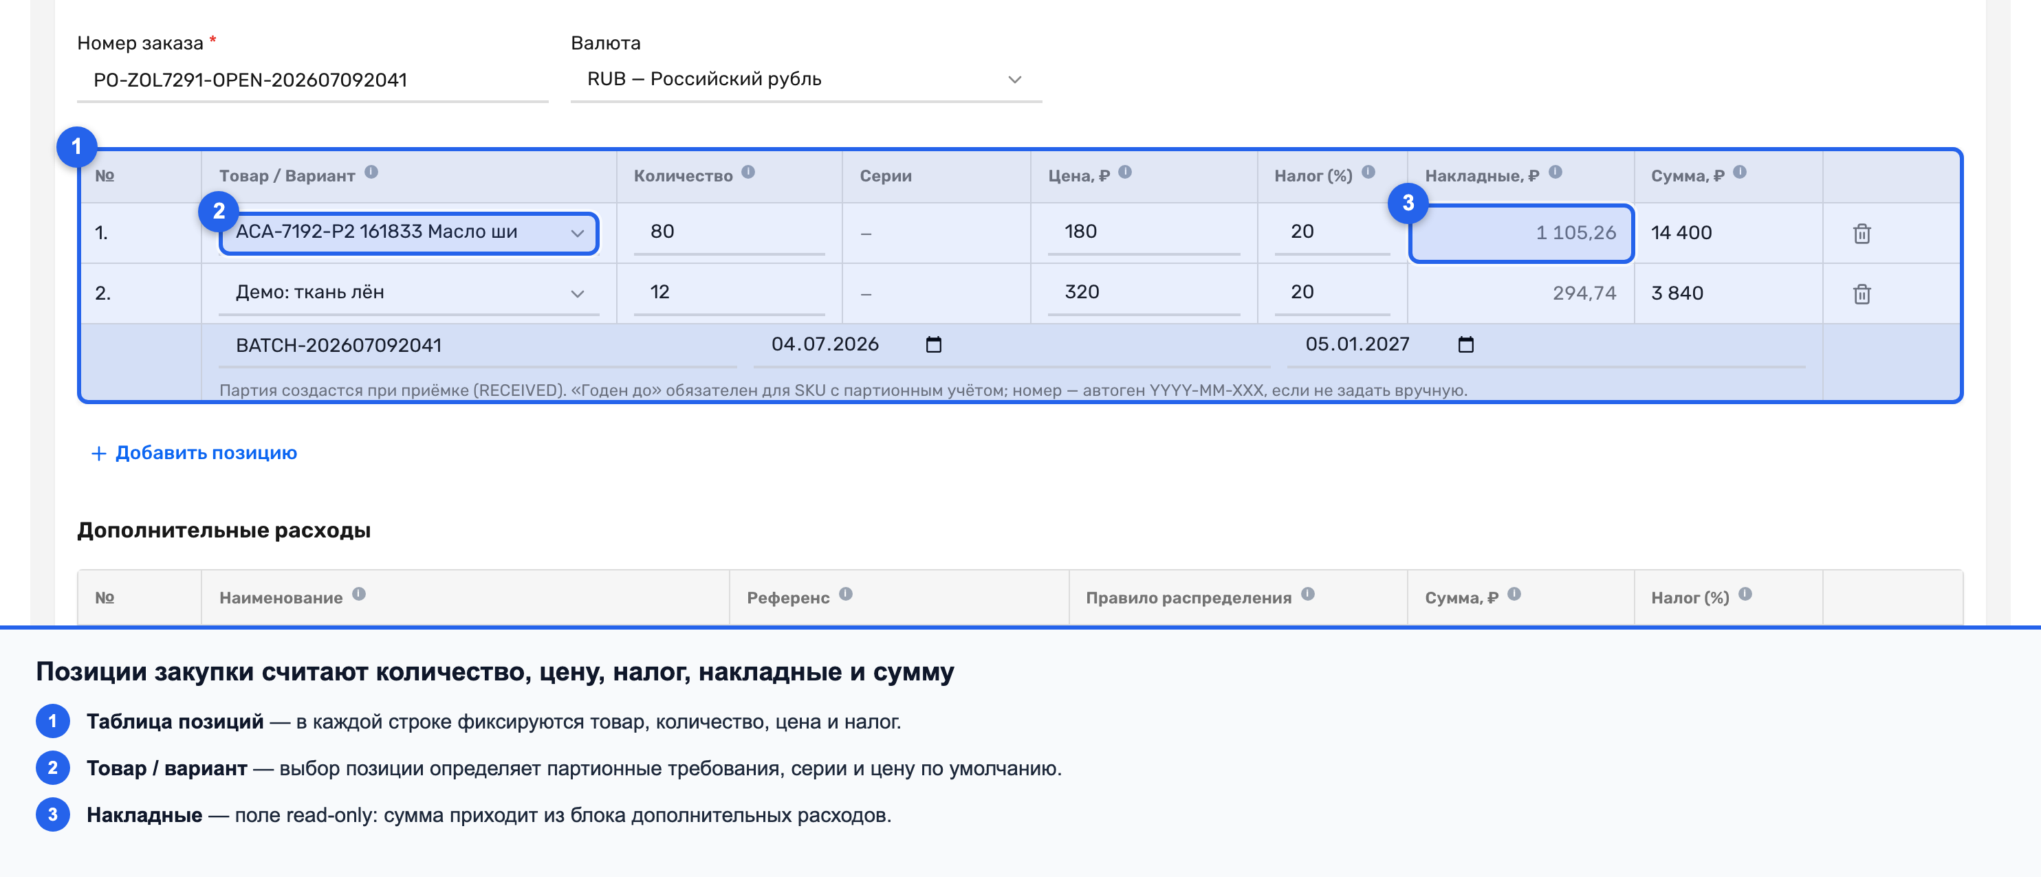Click info icon next to Цена, ₽ header
This screenshot has width=2041, height=877.
[x=1125, y=172]
